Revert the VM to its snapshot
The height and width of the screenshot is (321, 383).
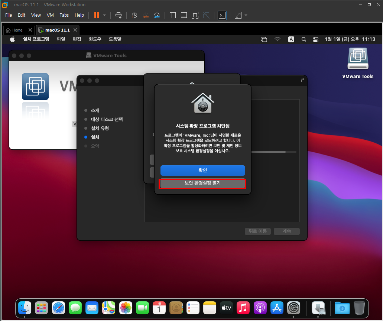pos(146,15)
